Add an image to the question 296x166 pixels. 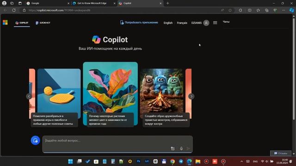(173, 148)
